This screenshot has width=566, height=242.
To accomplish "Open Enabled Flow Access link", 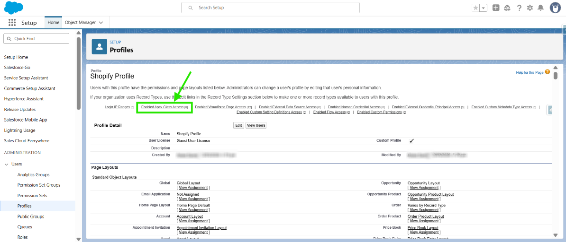I will tap(329, 112).
